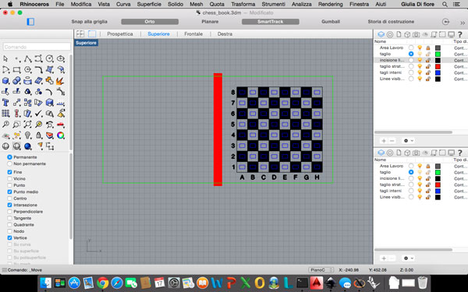Image resolution: width=468 pixels, height=292 pixels.
Task: Open the PianoC dropdown in status bar
Action: click(x=321, y=270)
